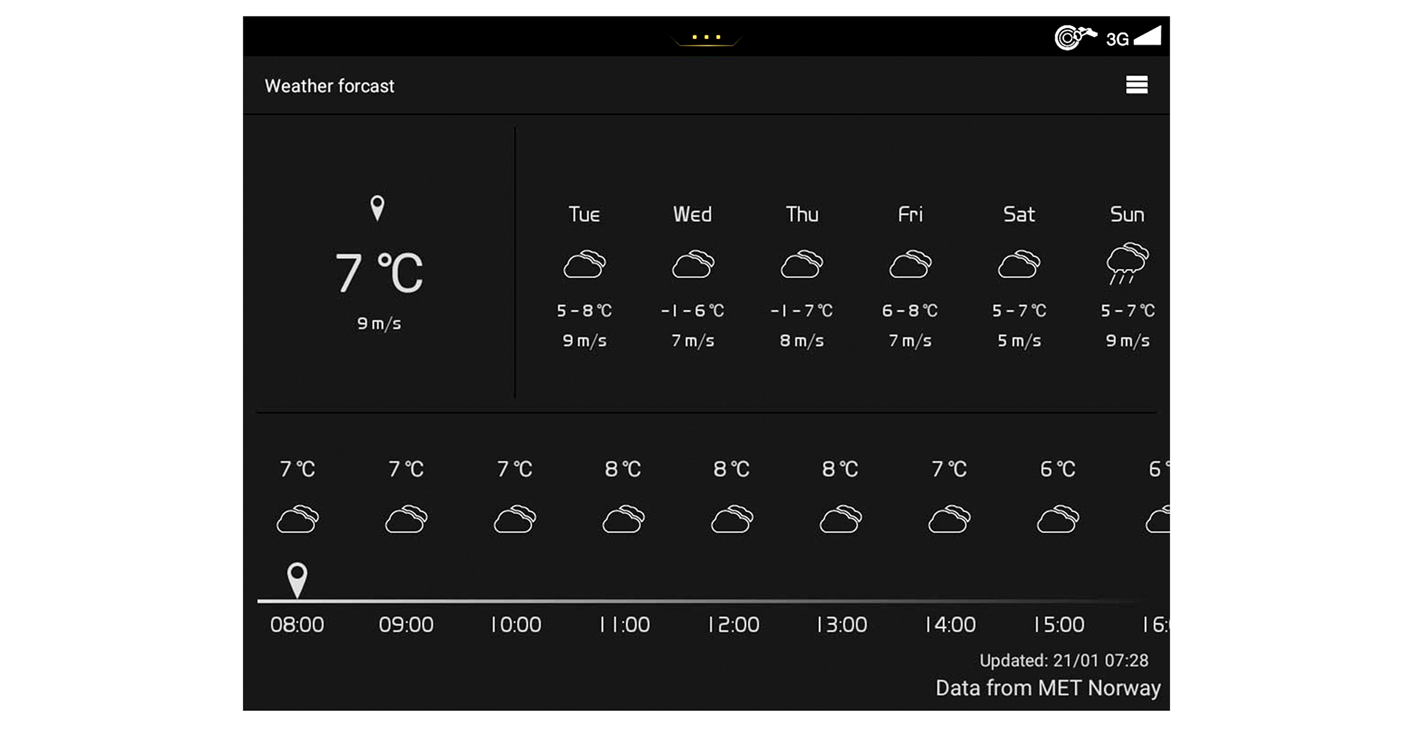The image size is (1413, 729).
Task: Click Thursday's -1 - 7 °C range
Action: [x=801, y=311]
